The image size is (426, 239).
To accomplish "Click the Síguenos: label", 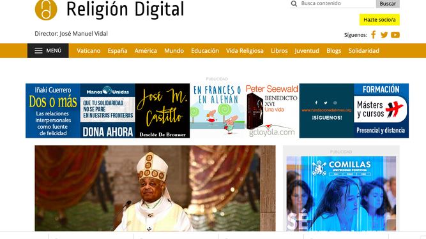I will coord(356,35).
